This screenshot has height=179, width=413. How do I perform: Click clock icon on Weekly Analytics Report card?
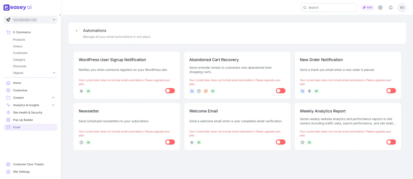(x=303, y=142)
